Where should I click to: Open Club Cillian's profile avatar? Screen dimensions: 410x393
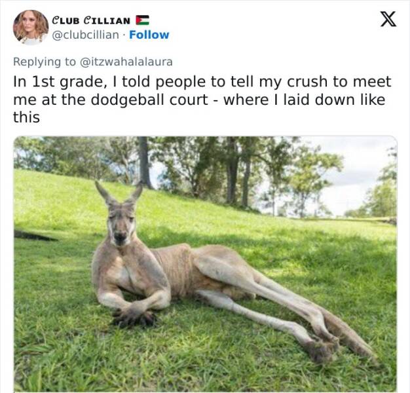[x=31, y=28]
